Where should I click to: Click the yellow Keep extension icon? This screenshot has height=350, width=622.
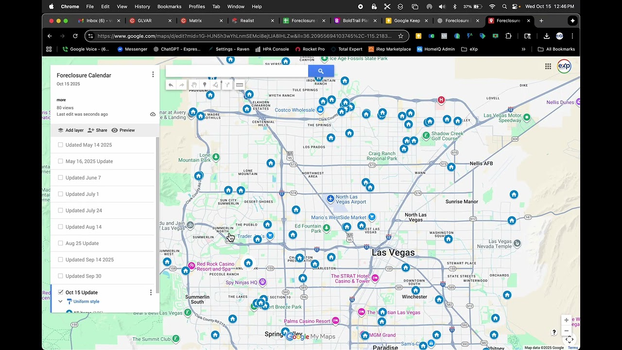click(x=418, y=36)
